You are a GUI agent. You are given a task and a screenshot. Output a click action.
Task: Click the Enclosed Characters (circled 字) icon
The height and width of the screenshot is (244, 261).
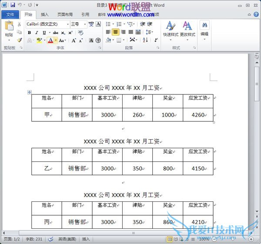coord(98,40)
